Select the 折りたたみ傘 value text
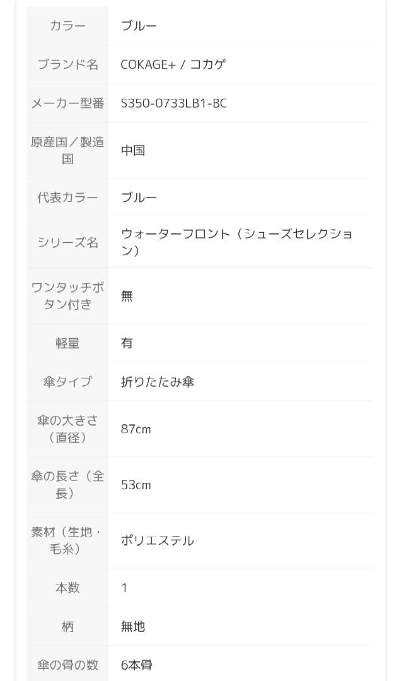The width and height of the screenshot is (401, 681). [158, 381]
